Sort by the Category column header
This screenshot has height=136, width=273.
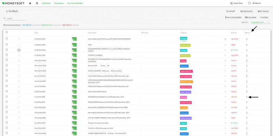click(184, 33)
